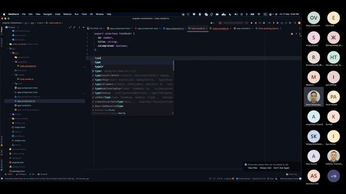The width and height of the screenshot is (346, 194).
Task: Select app.module.ts in project tree
Action: pyautogui.click(x=24, y=106)
